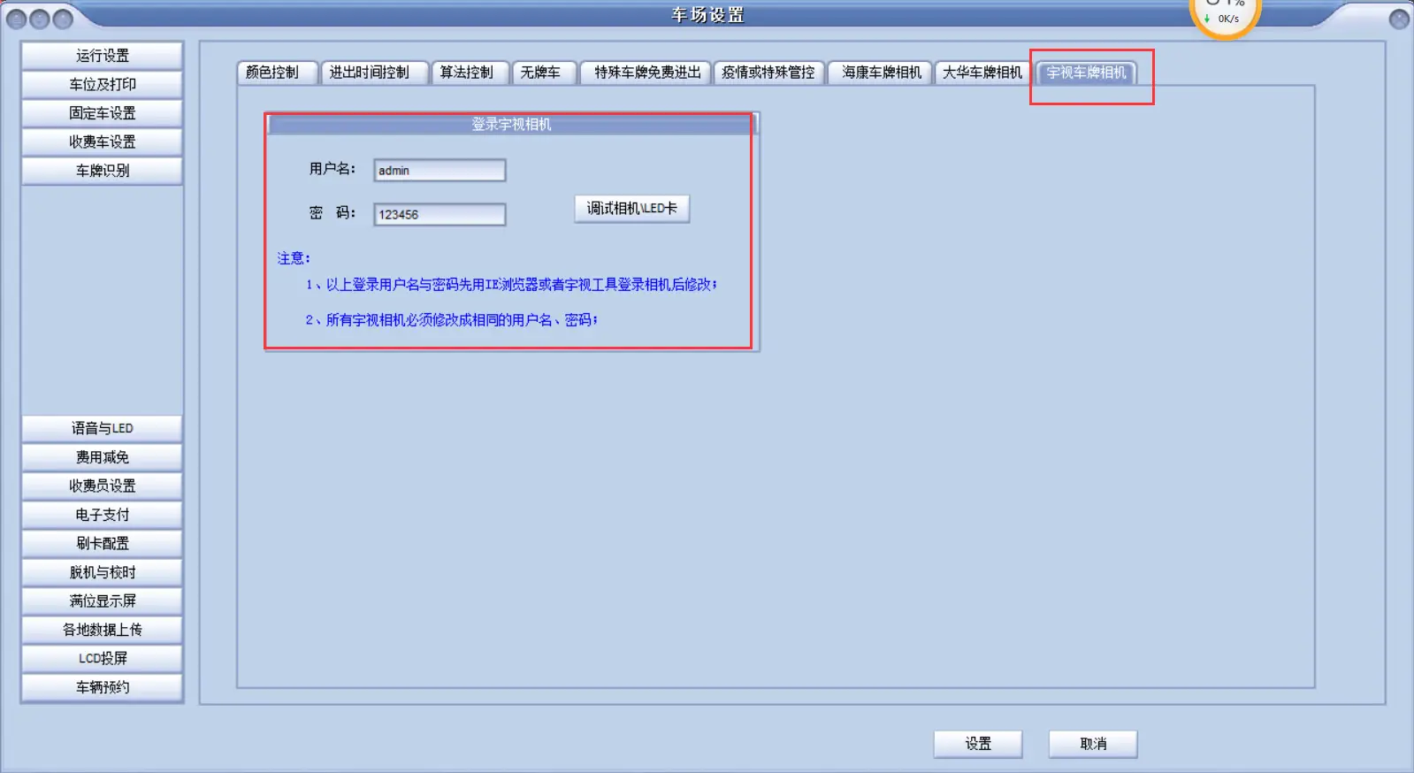Choose 费用减免 in the left menu
The height and width of the screenshot is (773, 1414).
[103, 457]
